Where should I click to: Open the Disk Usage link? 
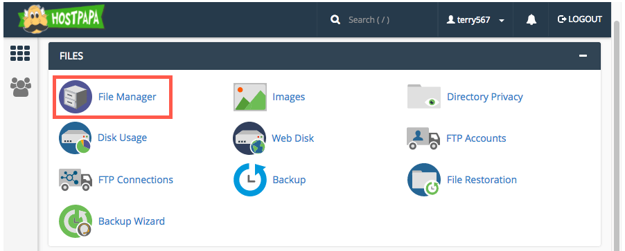pos(123,138)
